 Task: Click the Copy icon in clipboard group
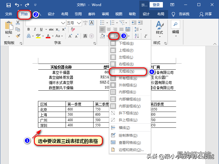coord(18,29)
